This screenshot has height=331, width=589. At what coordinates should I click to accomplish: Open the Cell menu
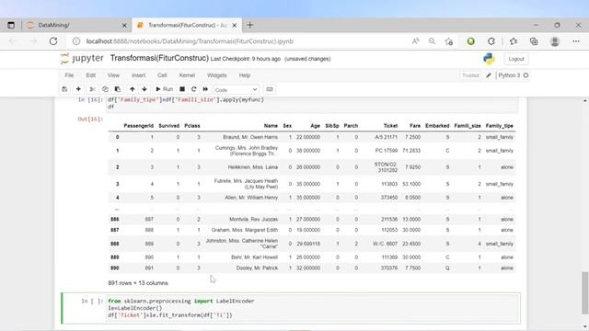(x=162, y=75)
